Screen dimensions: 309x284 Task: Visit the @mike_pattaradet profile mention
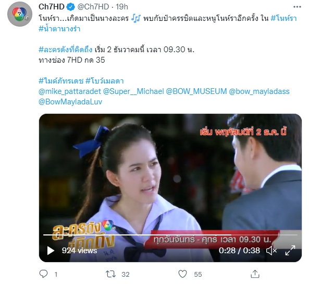[70, 91]
